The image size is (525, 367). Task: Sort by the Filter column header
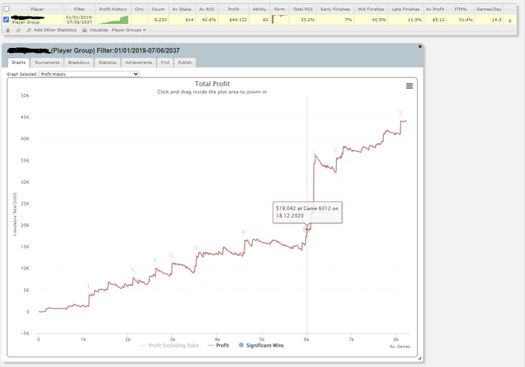pos(79,9)
